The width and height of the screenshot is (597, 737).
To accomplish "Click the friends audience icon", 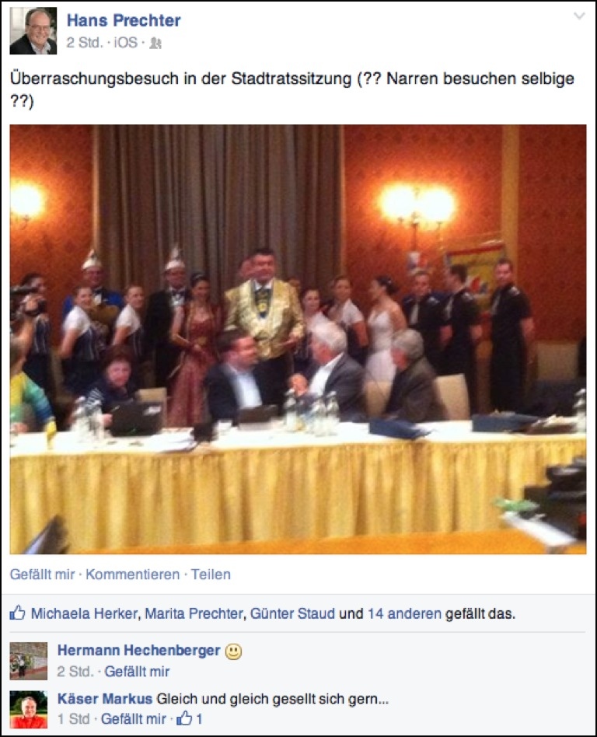I will click(x=155, y=44).
